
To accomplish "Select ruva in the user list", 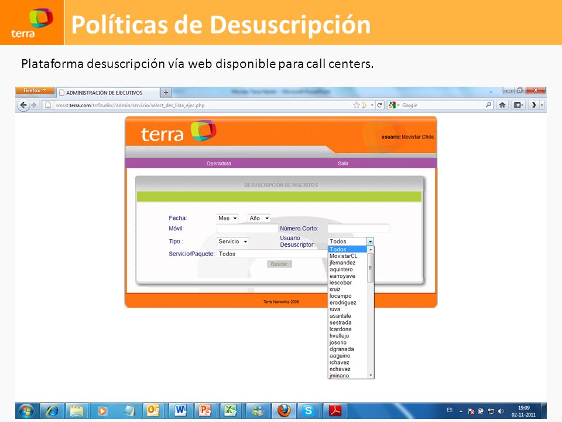I will click(348, 309).
